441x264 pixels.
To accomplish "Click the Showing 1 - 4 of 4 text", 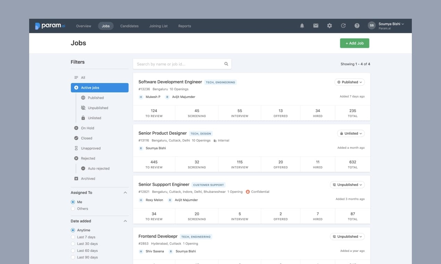I will pyautogui.click(x=355, y=64).
